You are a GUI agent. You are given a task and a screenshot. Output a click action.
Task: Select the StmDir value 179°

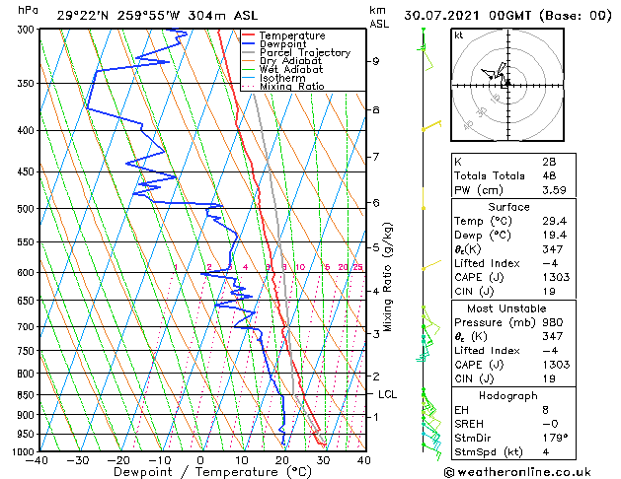coord(555,439)
